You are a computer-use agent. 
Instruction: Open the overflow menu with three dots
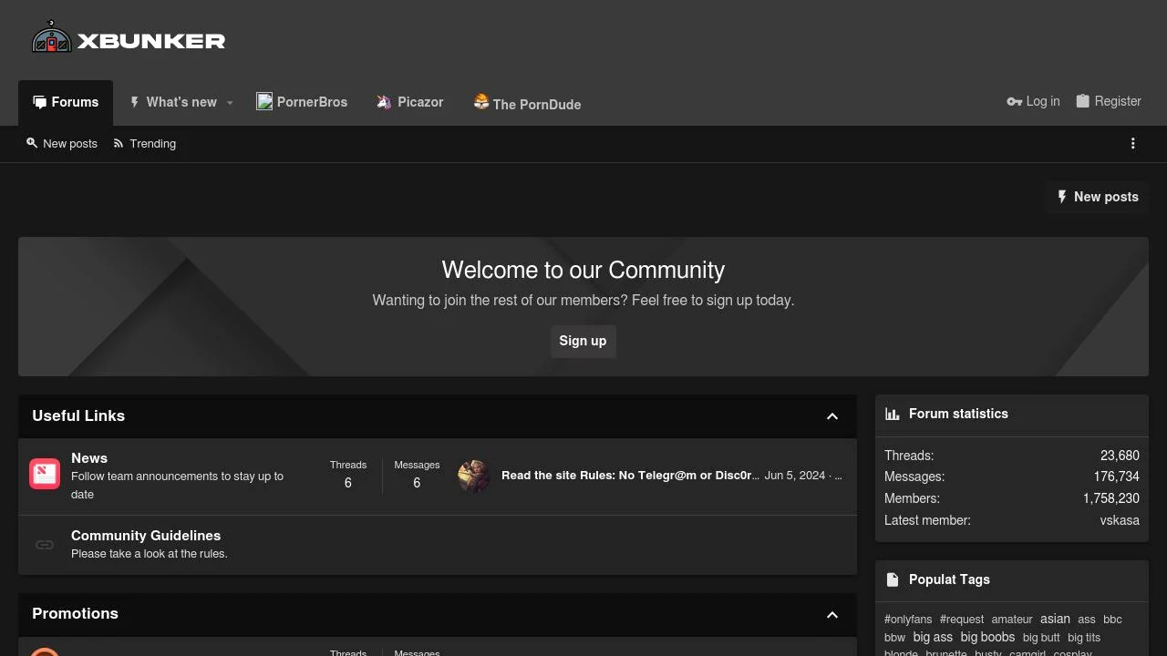click(1132, 143)
